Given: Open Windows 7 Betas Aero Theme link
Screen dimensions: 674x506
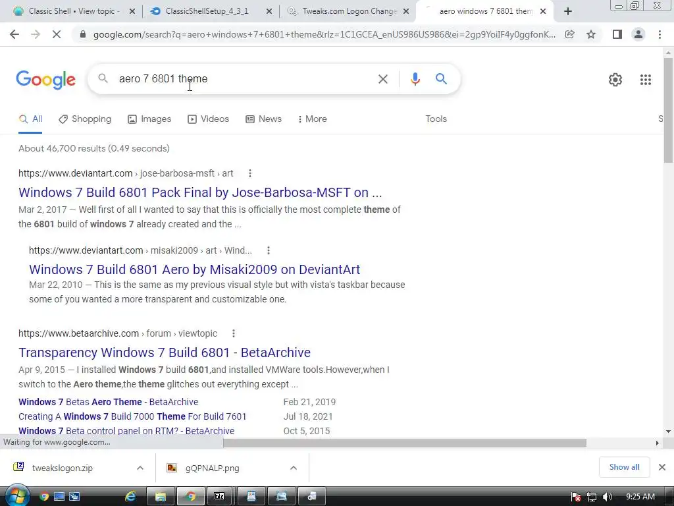Looking at the screenshot, I should point(109,402).
